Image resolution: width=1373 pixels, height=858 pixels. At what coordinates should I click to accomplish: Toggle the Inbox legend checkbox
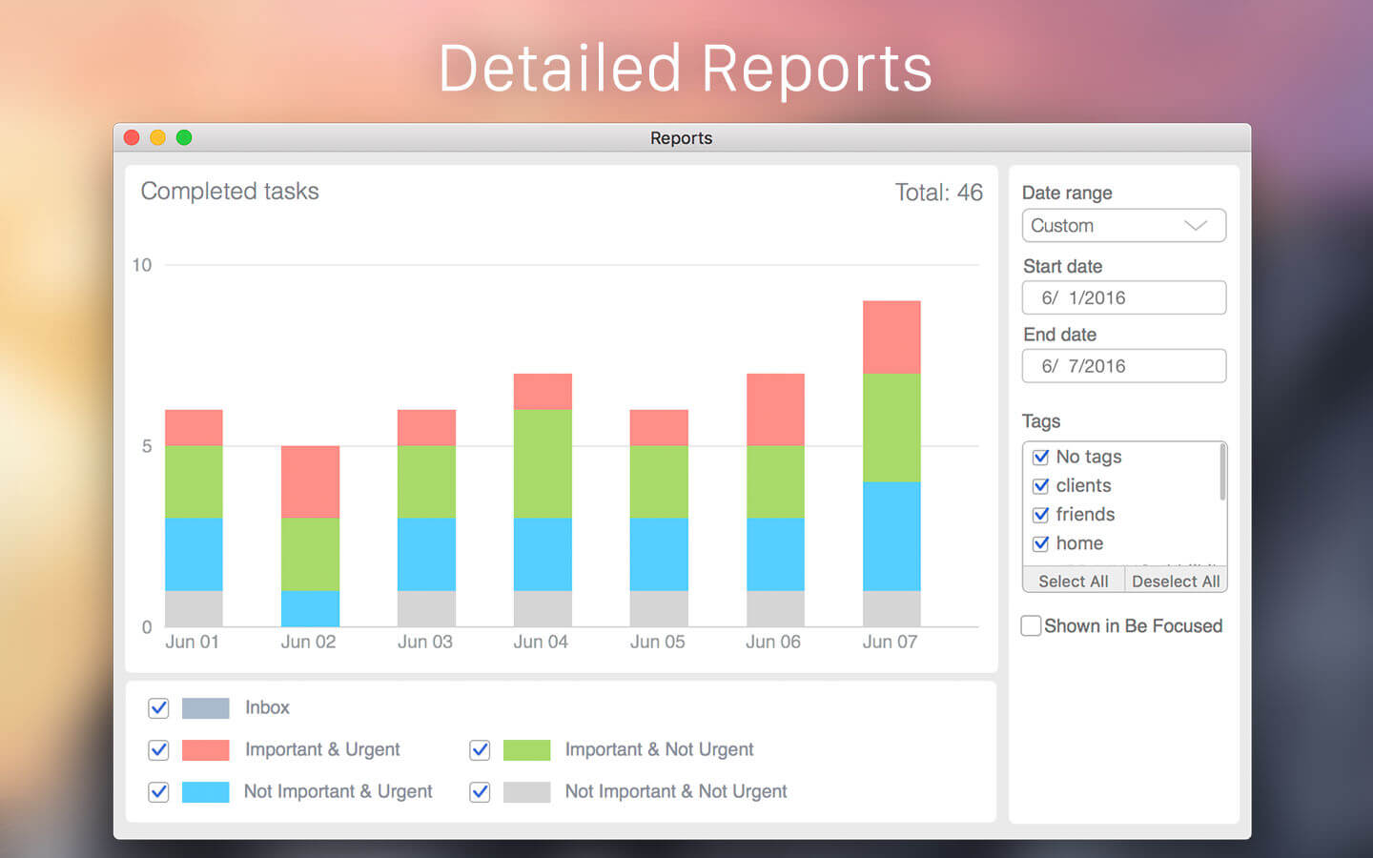click(158, 708)
